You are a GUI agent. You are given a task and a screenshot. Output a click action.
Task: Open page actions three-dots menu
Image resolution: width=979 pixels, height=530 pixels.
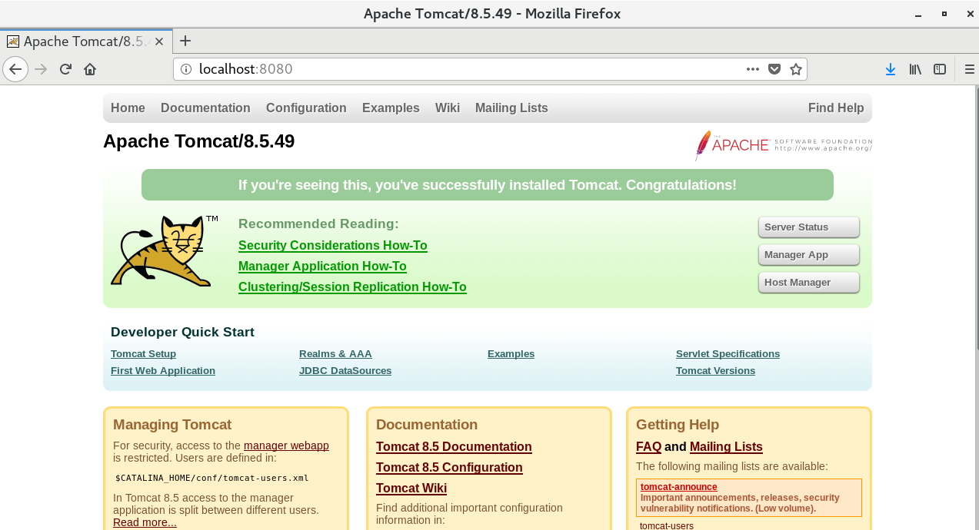tap(753, 69)
